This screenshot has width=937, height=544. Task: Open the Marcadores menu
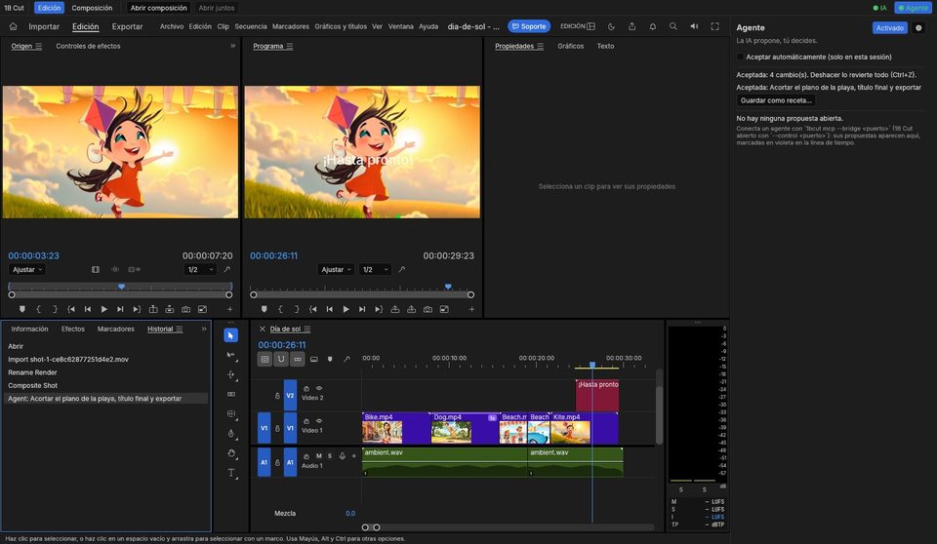[291, 26]
